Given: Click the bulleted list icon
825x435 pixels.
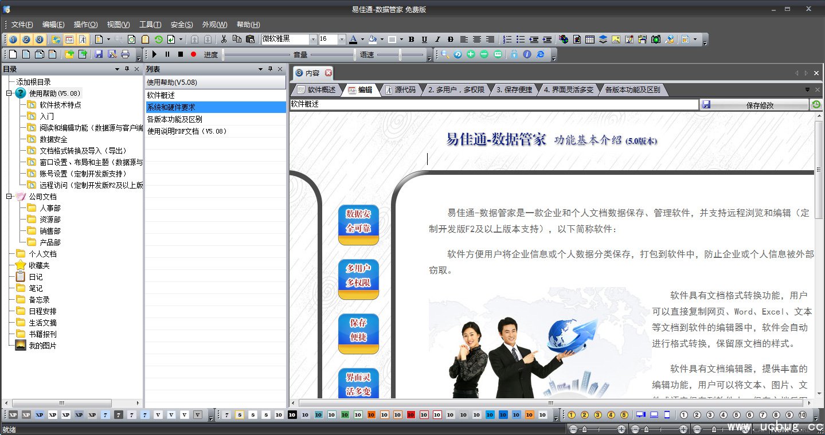Looking at the screenshot, I should (521, 39).
